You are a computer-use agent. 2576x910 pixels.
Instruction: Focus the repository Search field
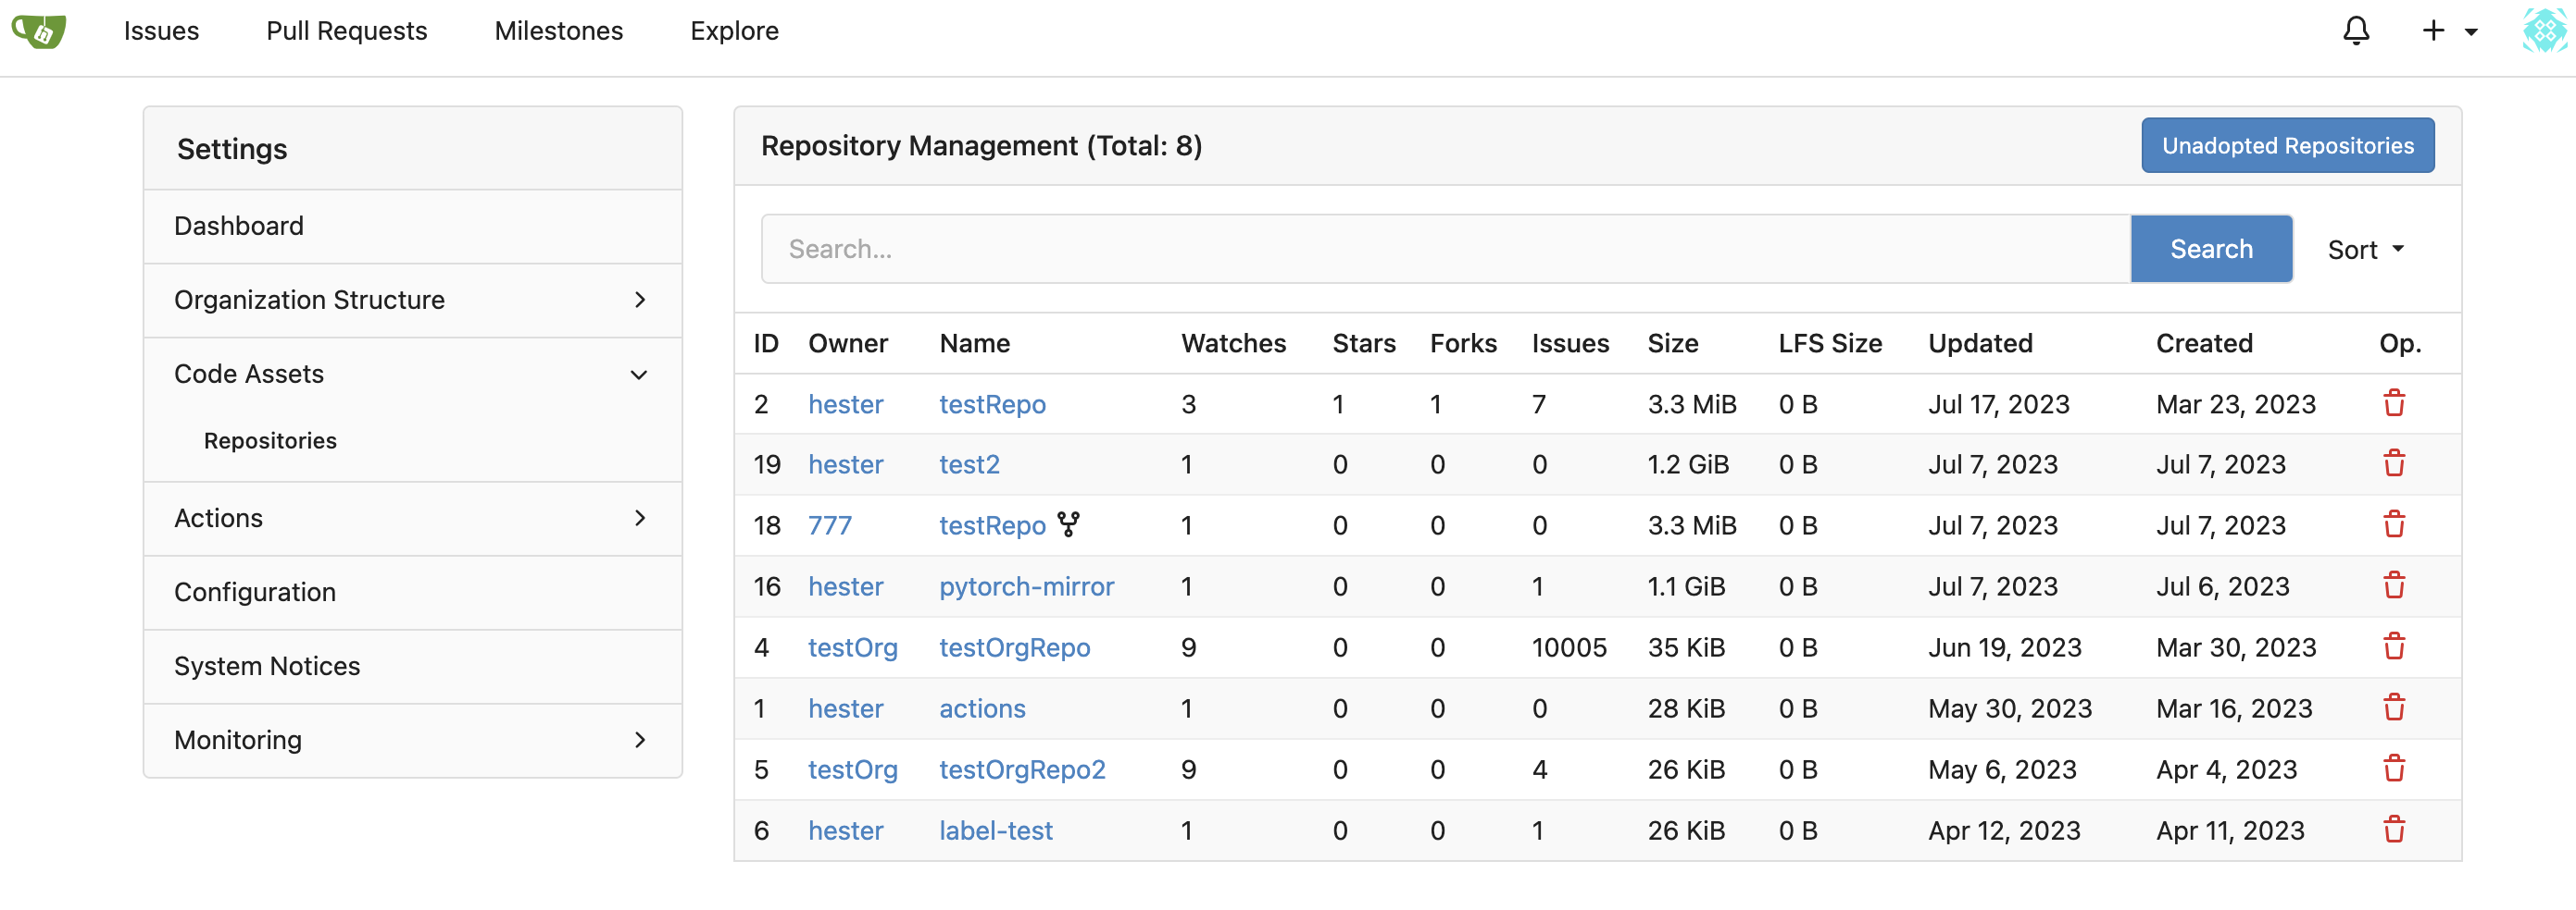click(x=1446, y=249)
